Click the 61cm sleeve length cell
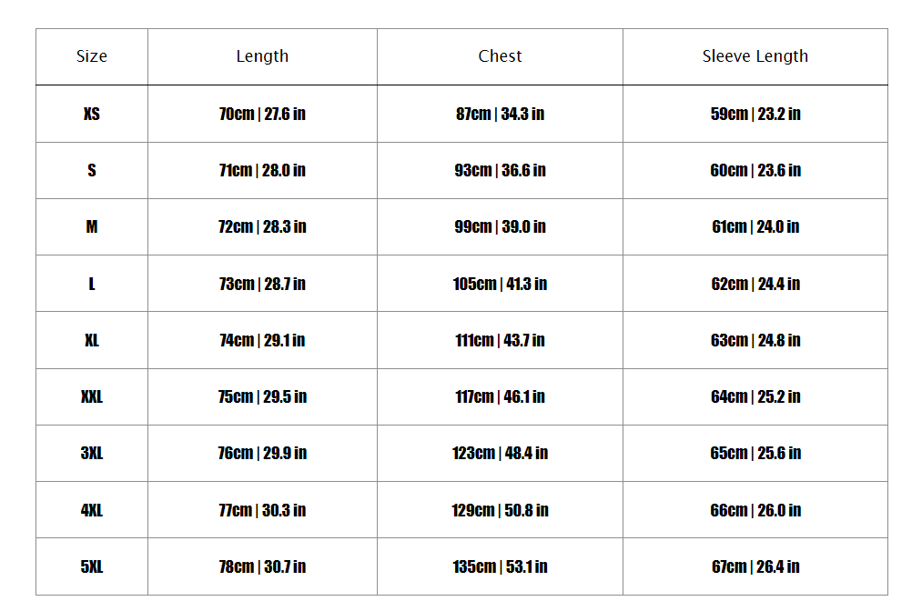This screenshot has width=922, height=611. pos(755,226)
